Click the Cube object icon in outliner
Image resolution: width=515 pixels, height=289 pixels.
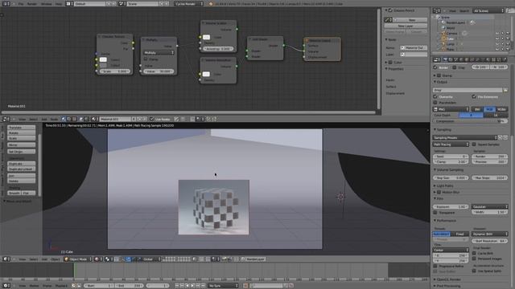pos(443,39)
